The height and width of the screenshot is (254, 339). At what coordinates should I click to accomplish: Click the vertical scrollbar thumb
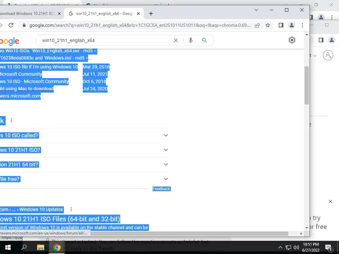pos(307,86)
